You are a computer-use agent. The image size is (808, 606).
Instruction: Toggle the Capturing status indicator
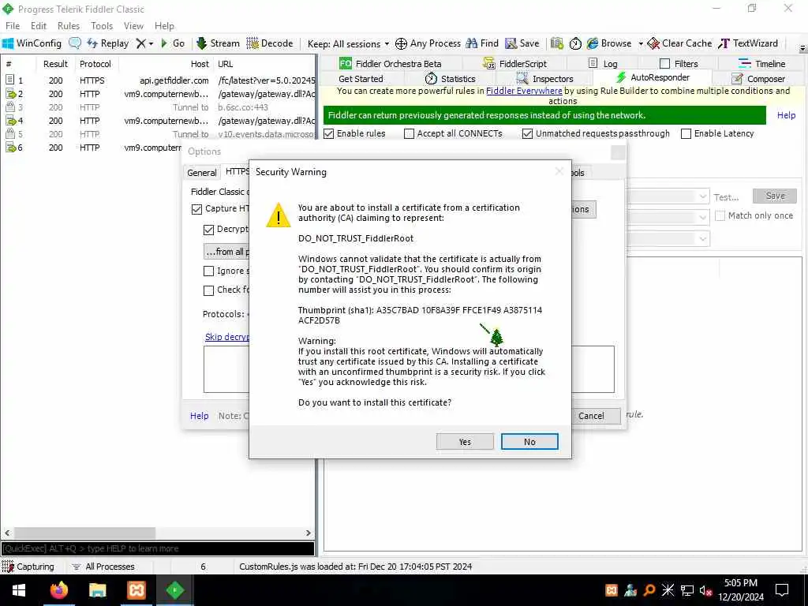28,567
